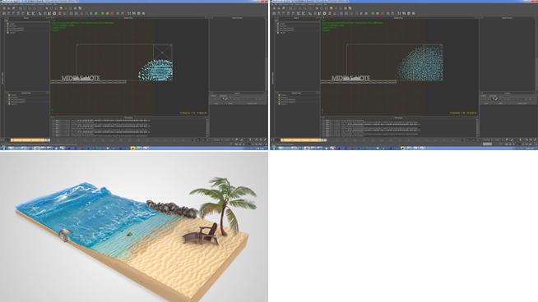This screenshot has height=302, width=538.
Task: Click the green circular icon in right window timeline bar
Action: pyautogui.click(x=507, y=140)
